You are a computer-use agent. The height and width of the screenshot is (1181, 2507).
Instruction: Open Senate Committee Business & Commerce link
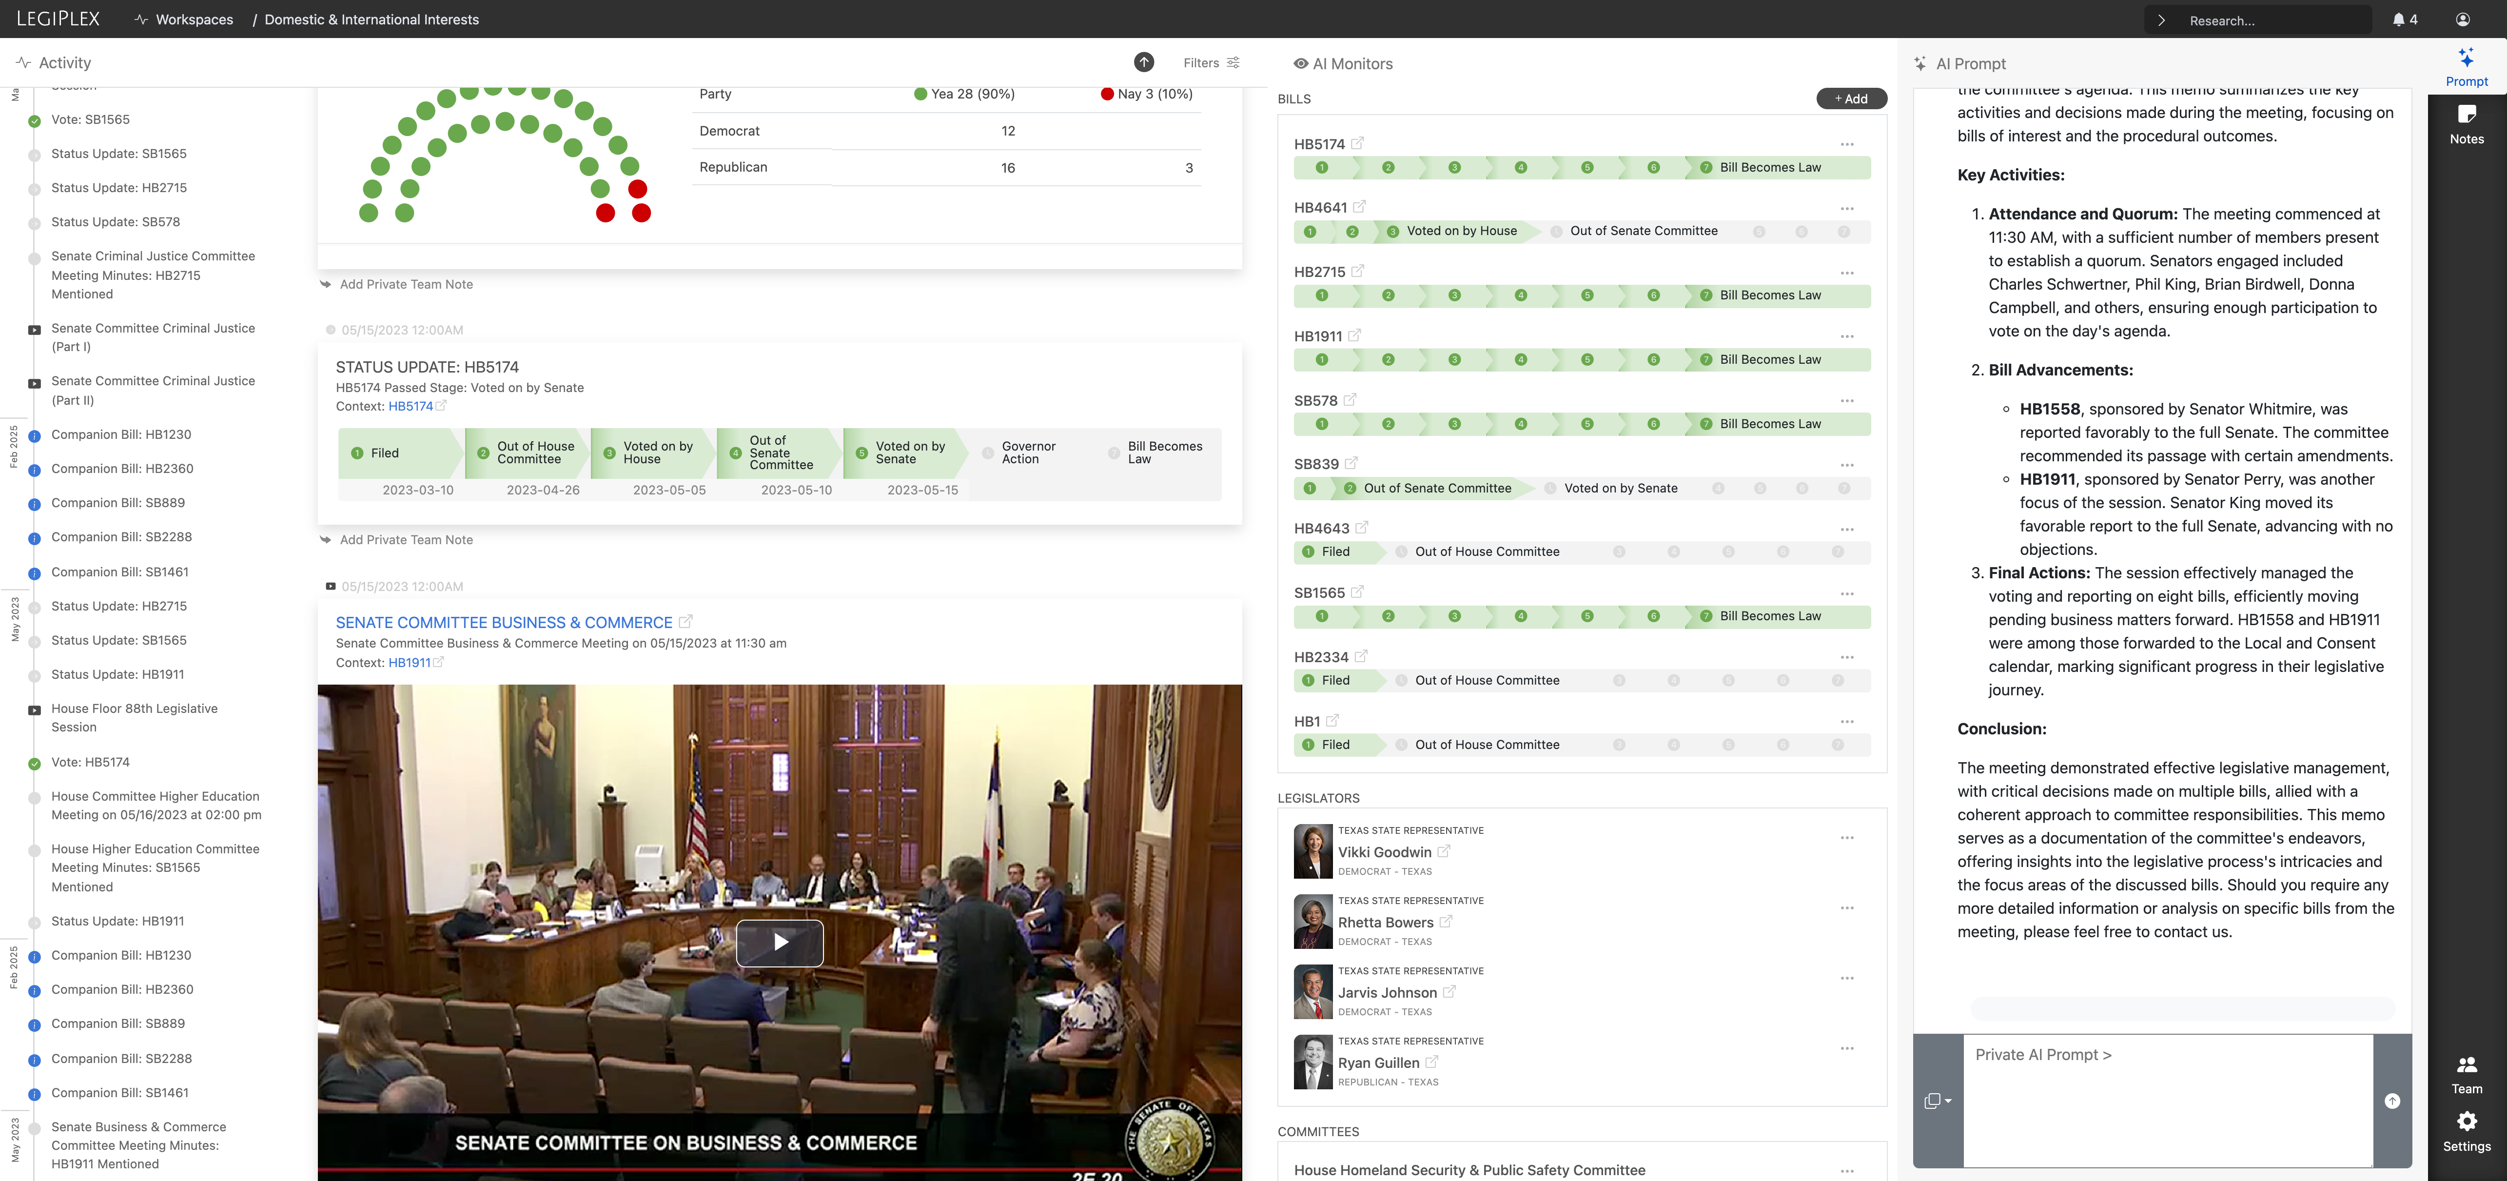504,622
